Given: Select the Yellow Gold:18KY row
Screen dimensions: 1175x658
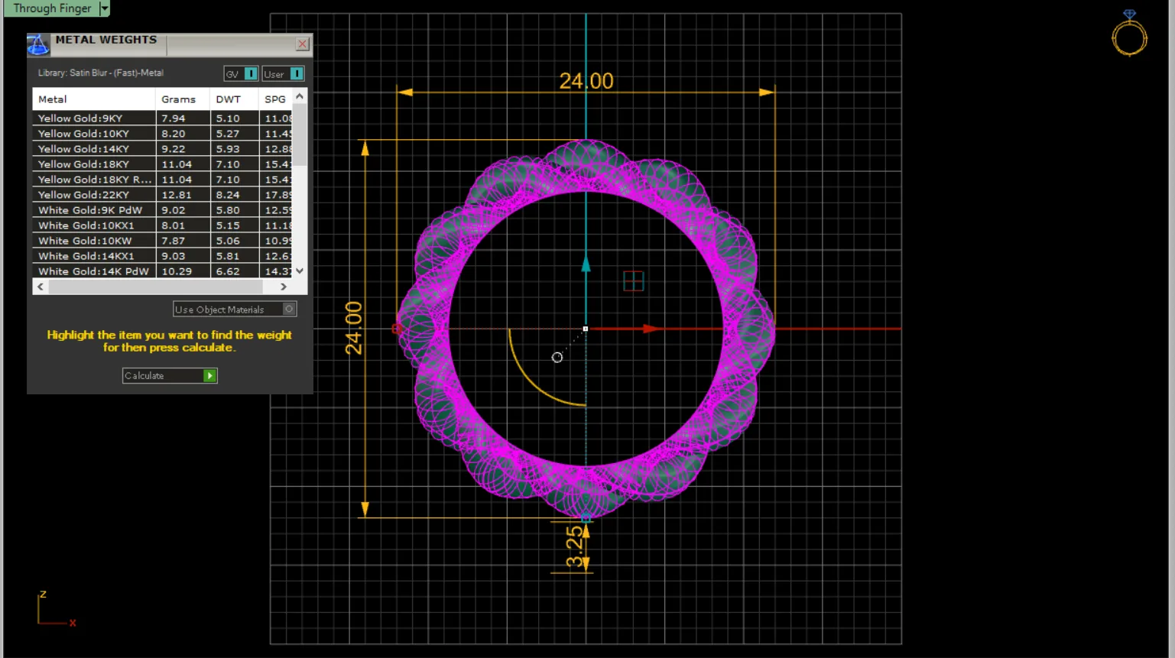Looking at the screenshot, I should coord(162,164).
